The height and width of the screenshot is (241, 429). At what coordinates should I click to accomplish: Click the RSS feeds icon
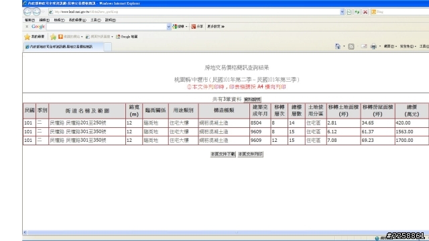coord(351,46)
